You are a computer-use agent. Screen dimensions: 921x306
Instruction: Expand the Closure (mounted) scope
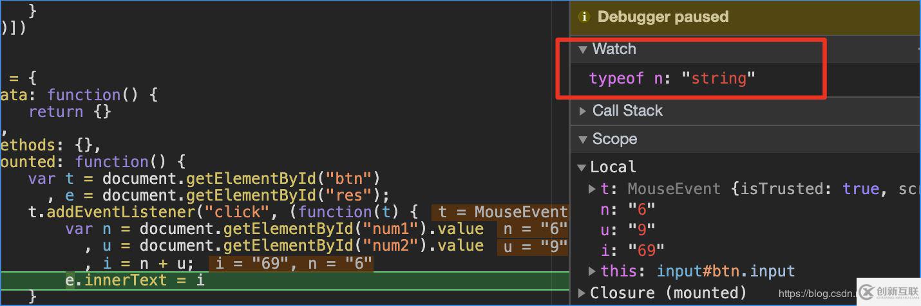582,293
